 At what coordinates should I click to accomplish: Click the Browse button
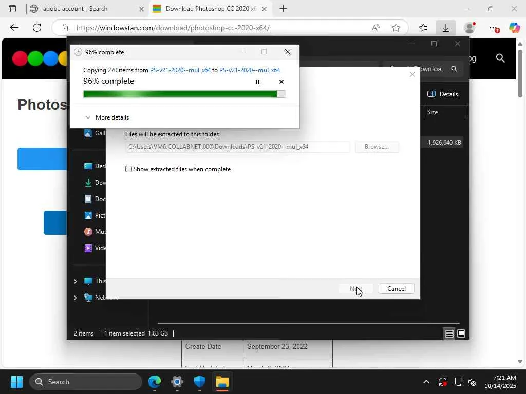(377, 147)
